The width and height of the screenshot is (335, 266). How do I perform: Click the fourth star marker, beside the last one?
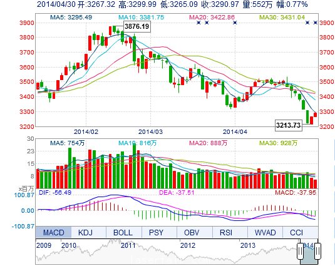click(x=307, y=23)
